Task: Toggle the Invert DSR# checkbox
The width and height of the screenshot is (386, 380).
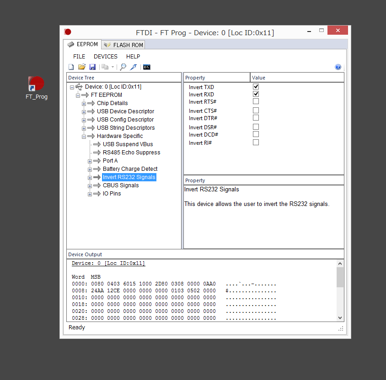Action: [256, 127]
